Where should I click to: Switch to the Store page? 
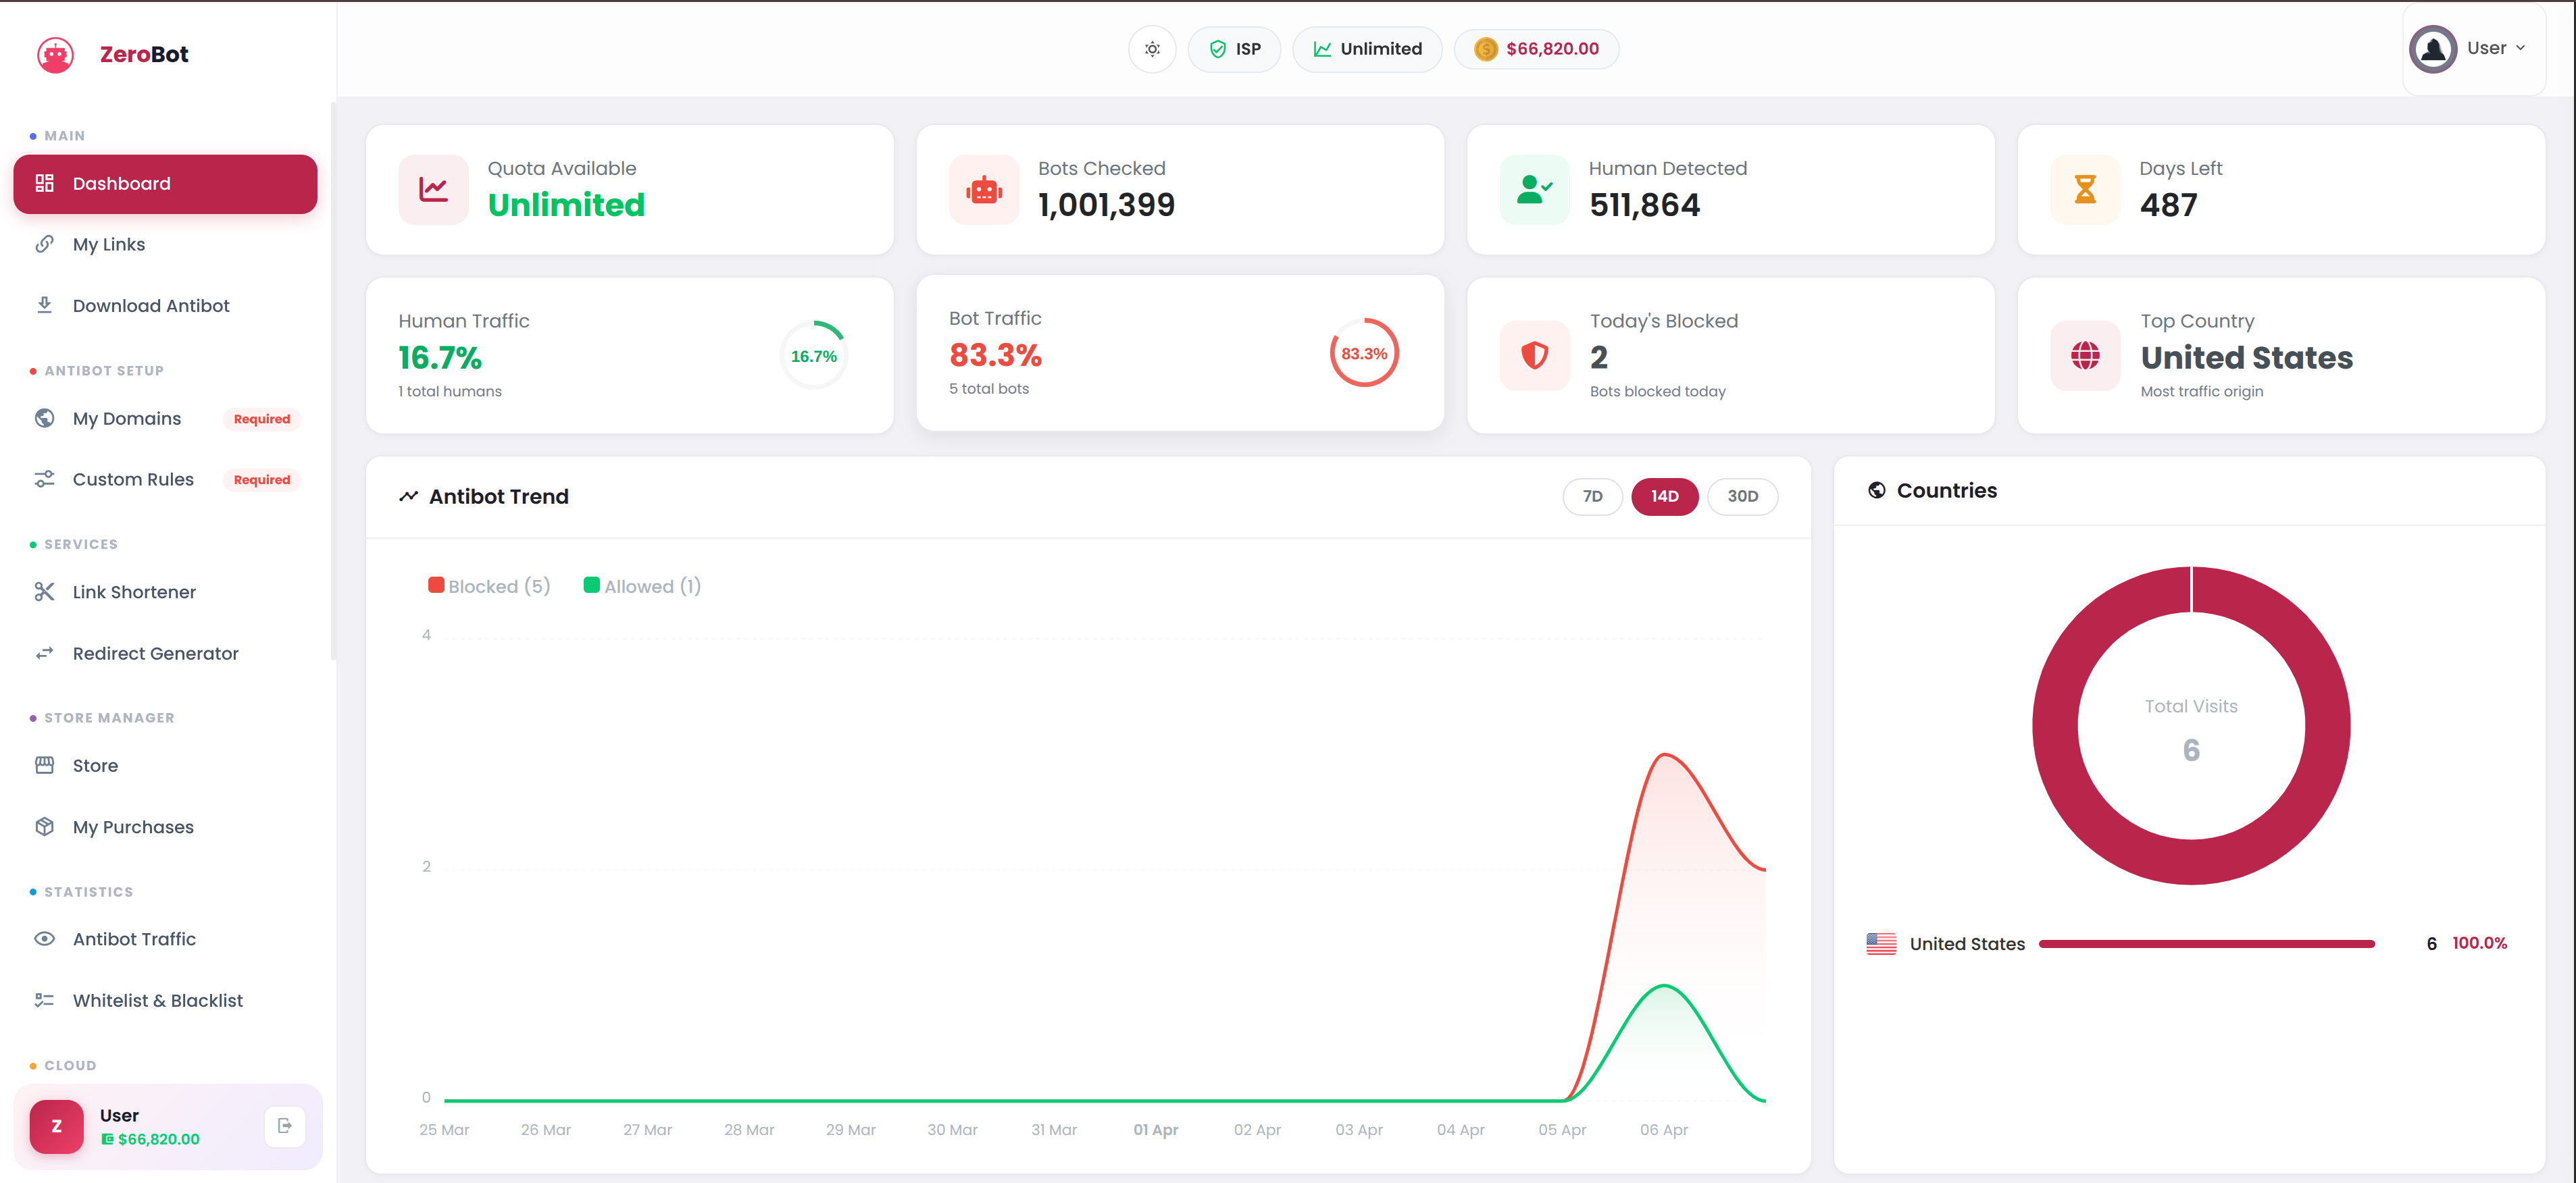[x=94, y=765]
